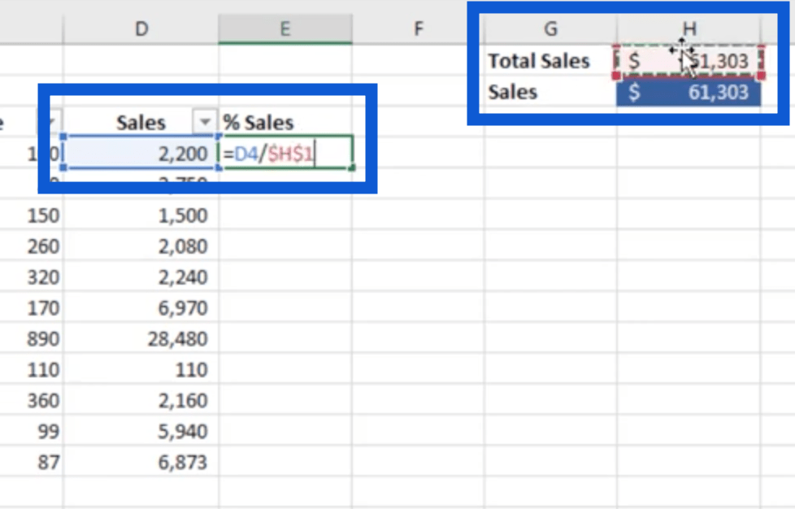Click the formula cell =D4/$H$1

pyautogui.click(x=285, y=153)
